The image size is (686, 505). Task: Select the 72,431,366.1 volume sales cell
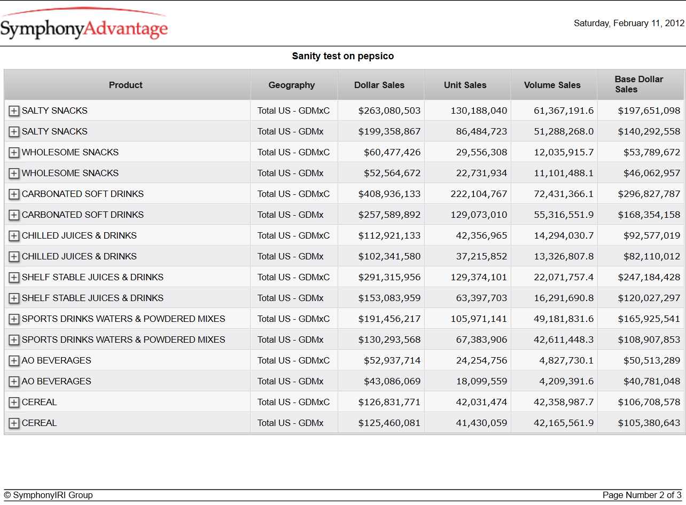pos(554,194)
